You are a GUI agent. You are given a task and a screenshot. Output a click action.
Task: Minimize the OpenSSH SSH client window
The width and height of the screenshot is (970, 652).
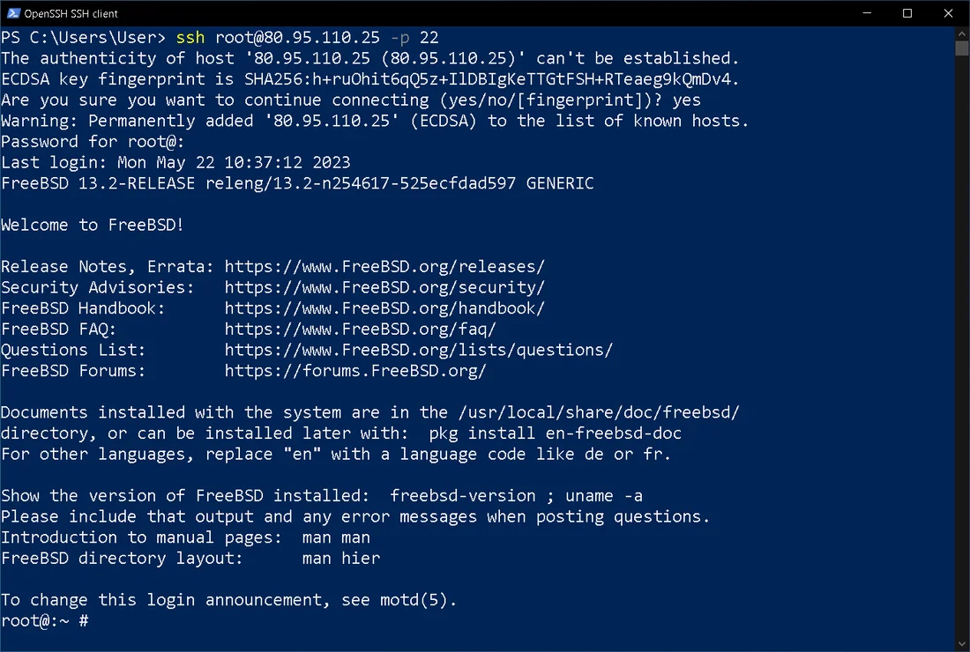click(x=868, y=13)
